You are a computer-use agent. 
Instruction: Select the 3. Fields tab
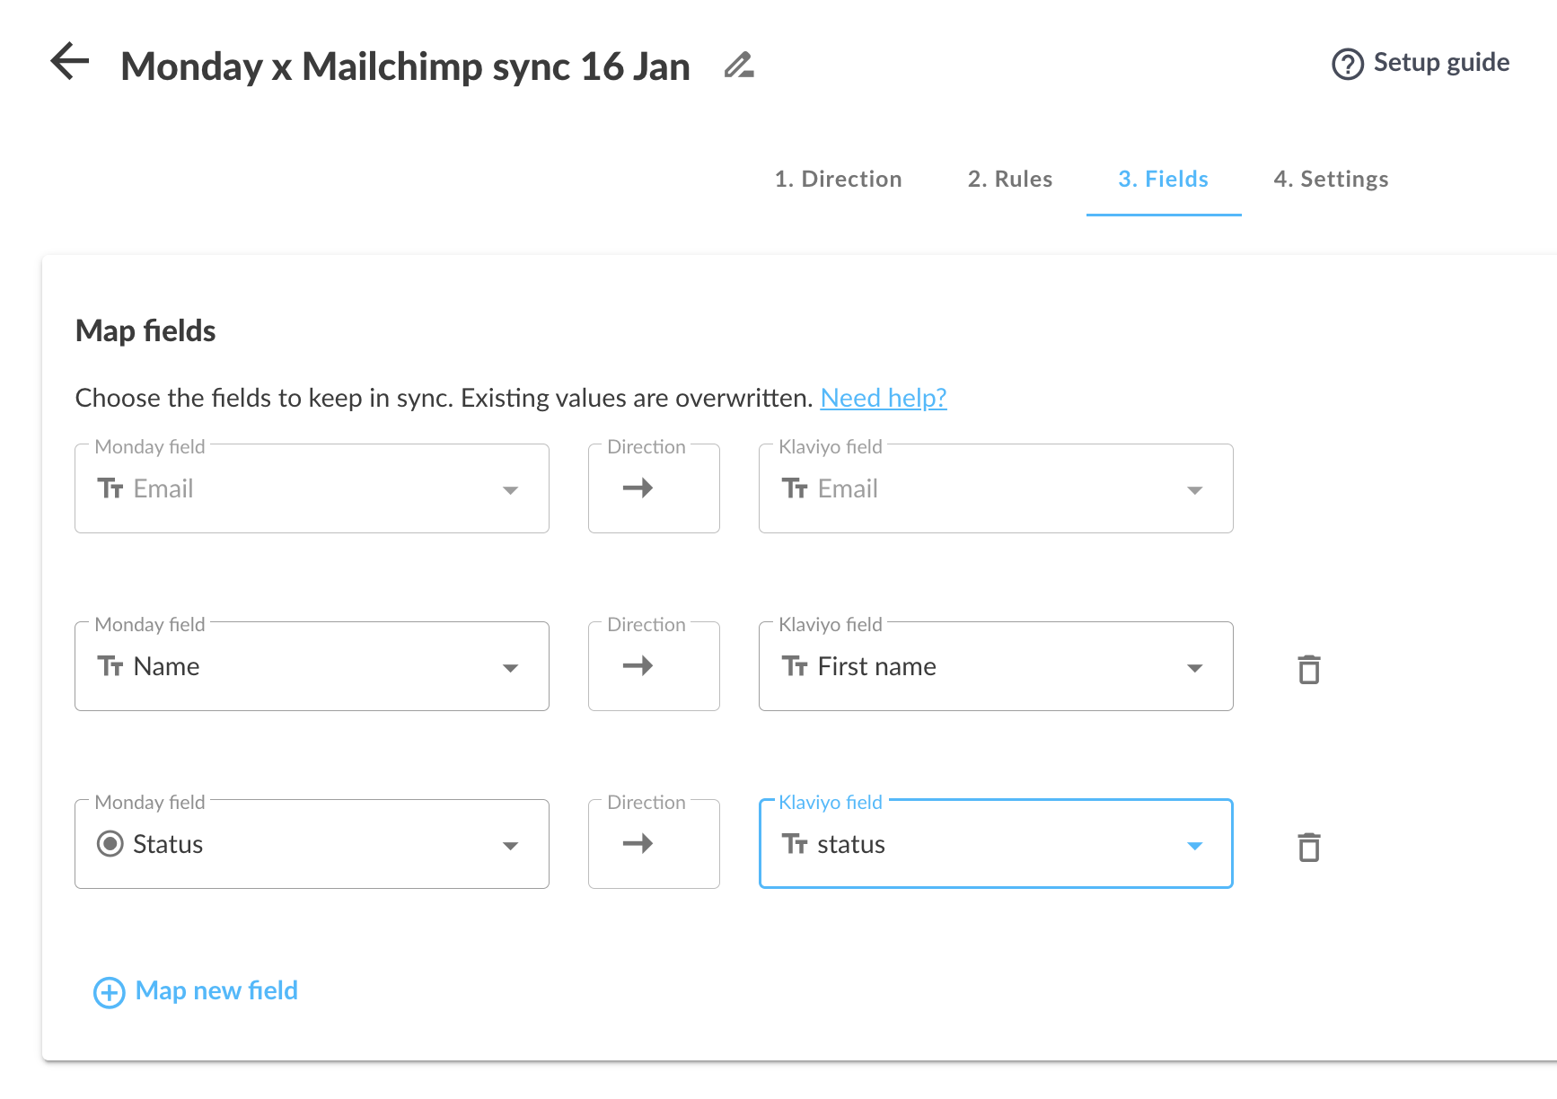pyautogui.click(x=1163, y=179)
